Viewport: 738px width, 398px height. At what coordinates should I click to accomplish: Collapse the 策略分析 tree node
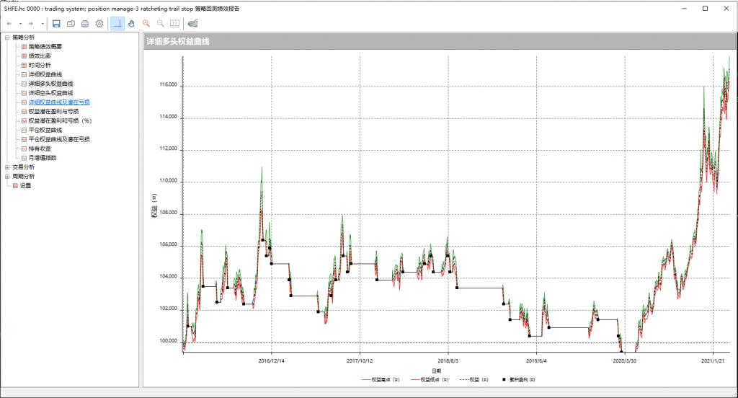click(x=7, y=37)
